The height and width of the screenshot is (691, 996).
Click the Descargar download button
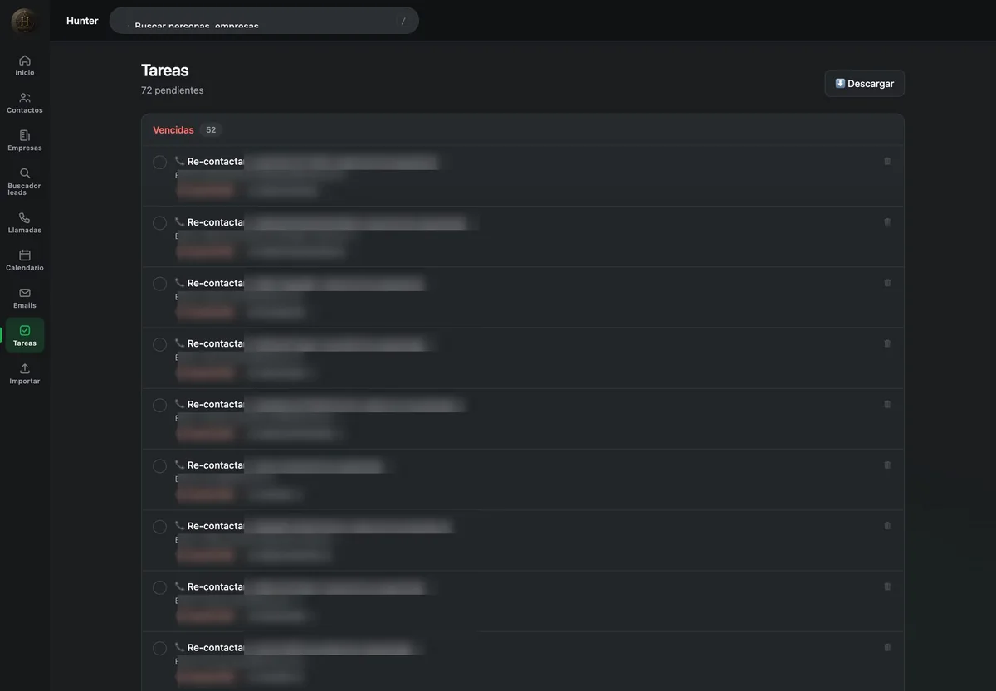(865, 84)
